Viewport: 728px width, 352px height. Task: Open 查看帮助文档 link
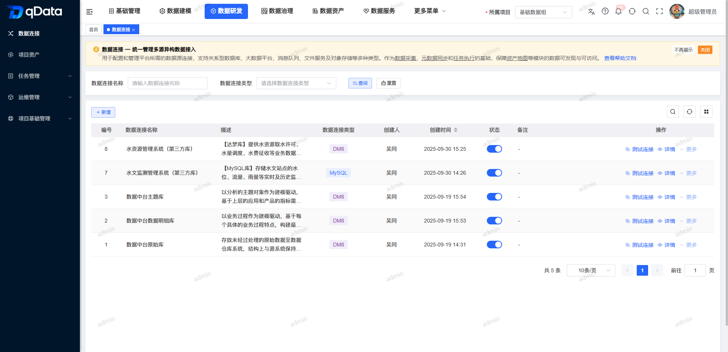pyautogui.click(x=620, y=58)
